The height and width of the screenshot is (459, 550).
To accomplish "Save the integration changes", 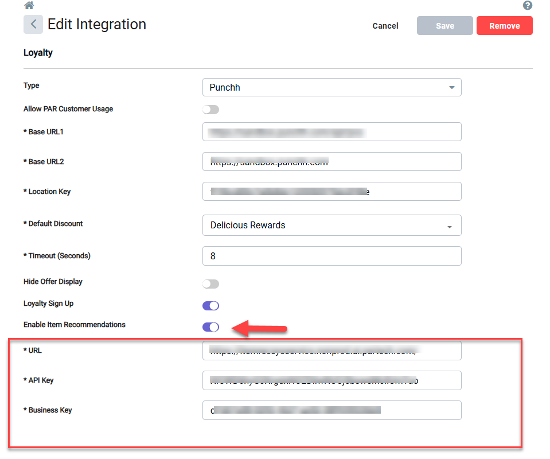I will (x=445, y=26).
